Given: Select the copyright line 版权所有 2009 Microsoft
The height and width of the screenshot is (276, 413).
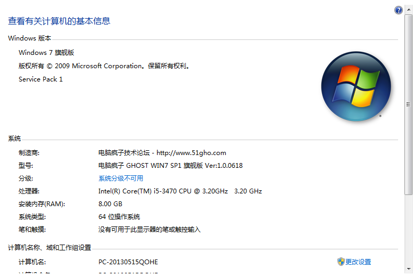Looking at the screenshot, I should click(104, 66).
